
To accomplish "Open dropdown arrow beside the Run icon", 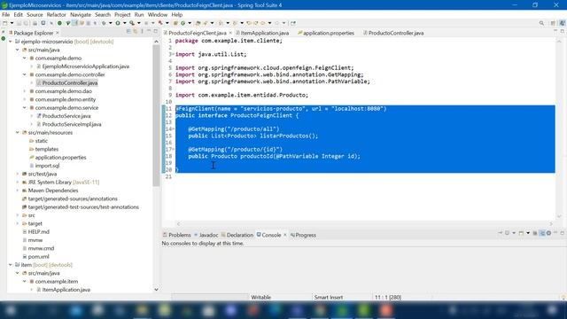I will tap(125, 23).
